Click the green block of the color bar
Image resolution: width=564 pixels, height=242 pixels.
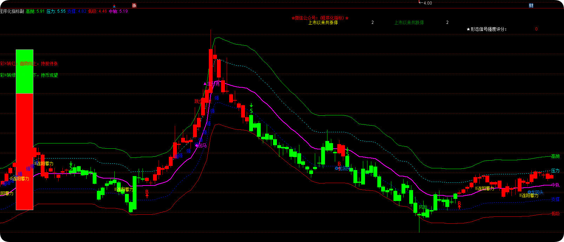(25, 72)
